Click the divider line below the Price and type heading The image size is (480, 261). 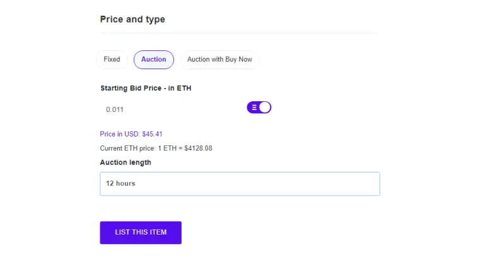pyautogui.click(x=240, y=33)
